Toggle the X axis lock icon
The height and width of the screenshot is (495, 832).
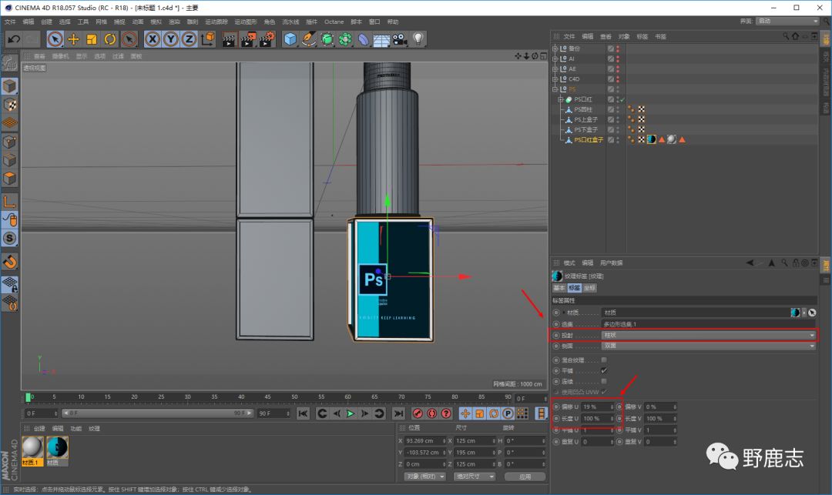[153, 39]
